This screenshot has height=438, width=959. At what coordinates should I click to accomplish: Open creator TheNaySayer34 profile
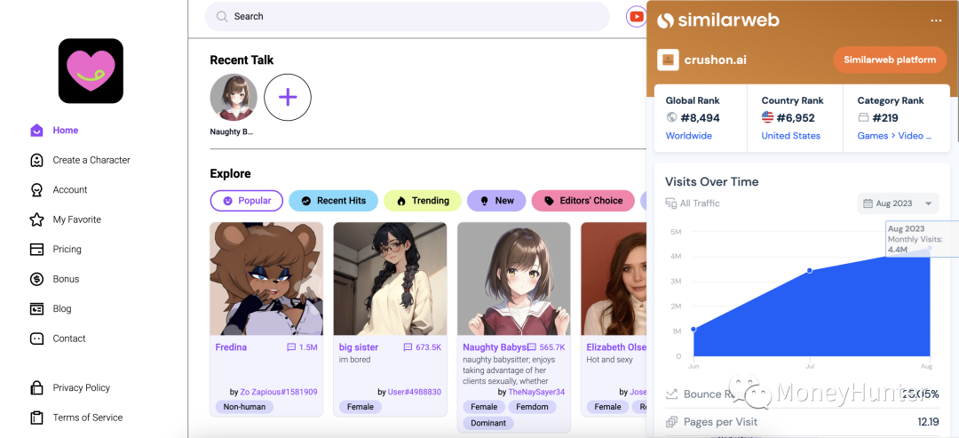[536, 392]
